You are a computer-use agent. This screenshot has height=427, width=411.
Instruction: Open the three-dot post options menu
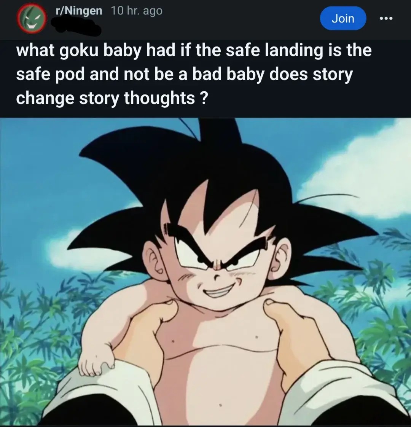point(386,19)
